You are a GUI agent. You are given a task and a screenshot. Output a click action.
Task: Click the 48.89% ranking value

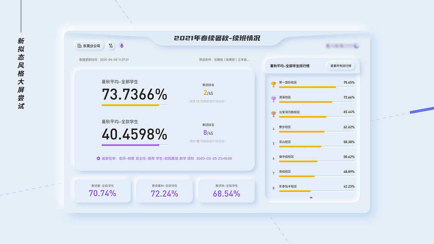point(349,172)
